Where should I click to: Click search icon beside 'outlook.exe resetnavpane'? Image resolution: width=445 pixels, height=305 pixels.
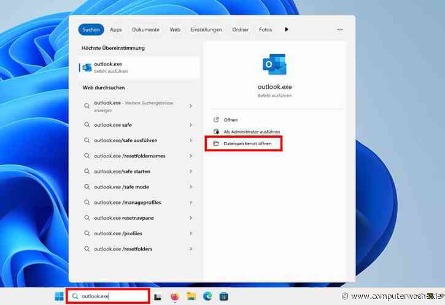(87, 218)
